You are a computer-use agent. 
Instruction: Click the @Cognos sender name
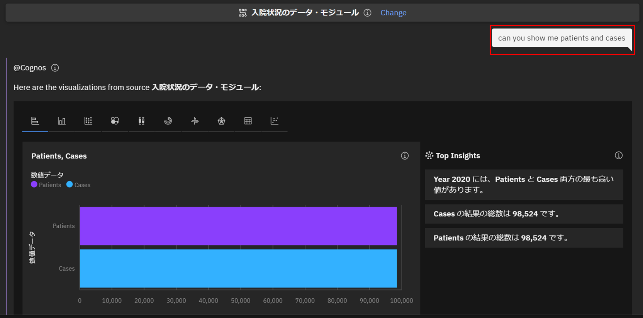click(x=30, y=68)
